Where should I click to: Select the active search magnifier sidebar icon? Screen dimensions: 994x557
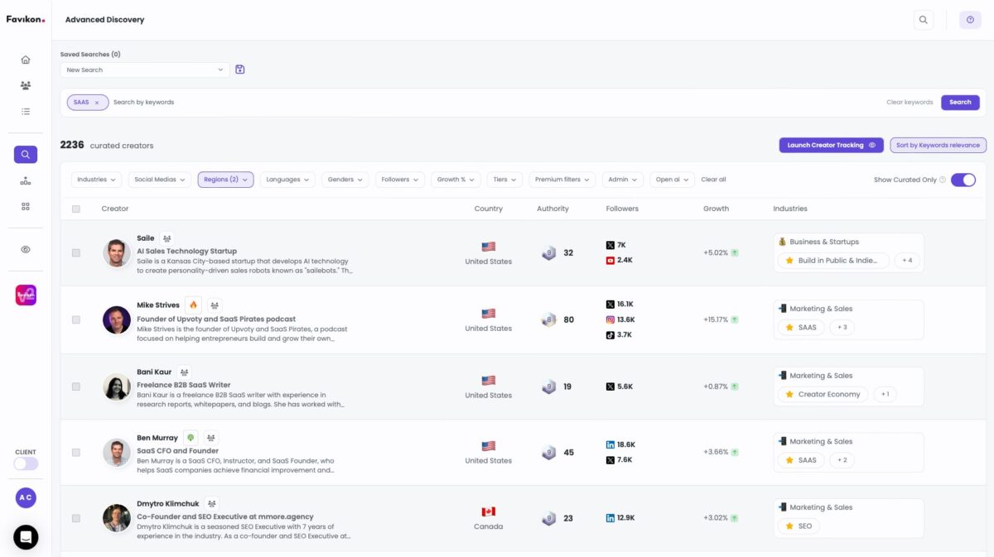25,154
